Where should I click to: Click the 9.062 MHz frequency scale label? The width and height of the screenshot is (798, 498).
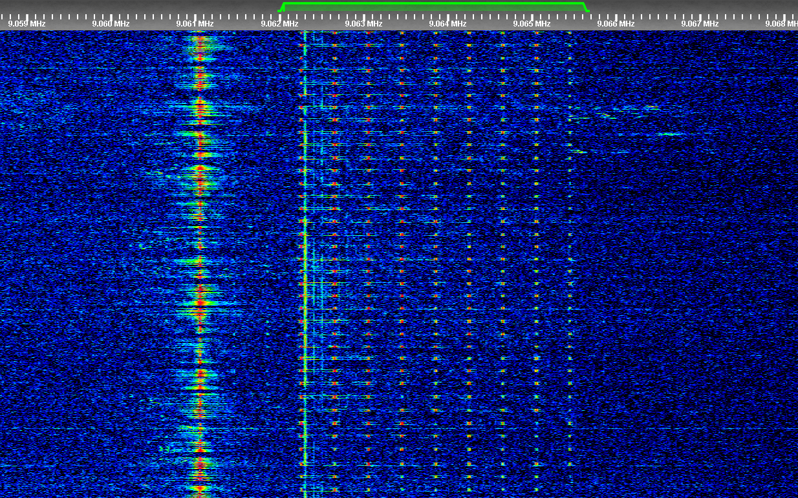279,24
